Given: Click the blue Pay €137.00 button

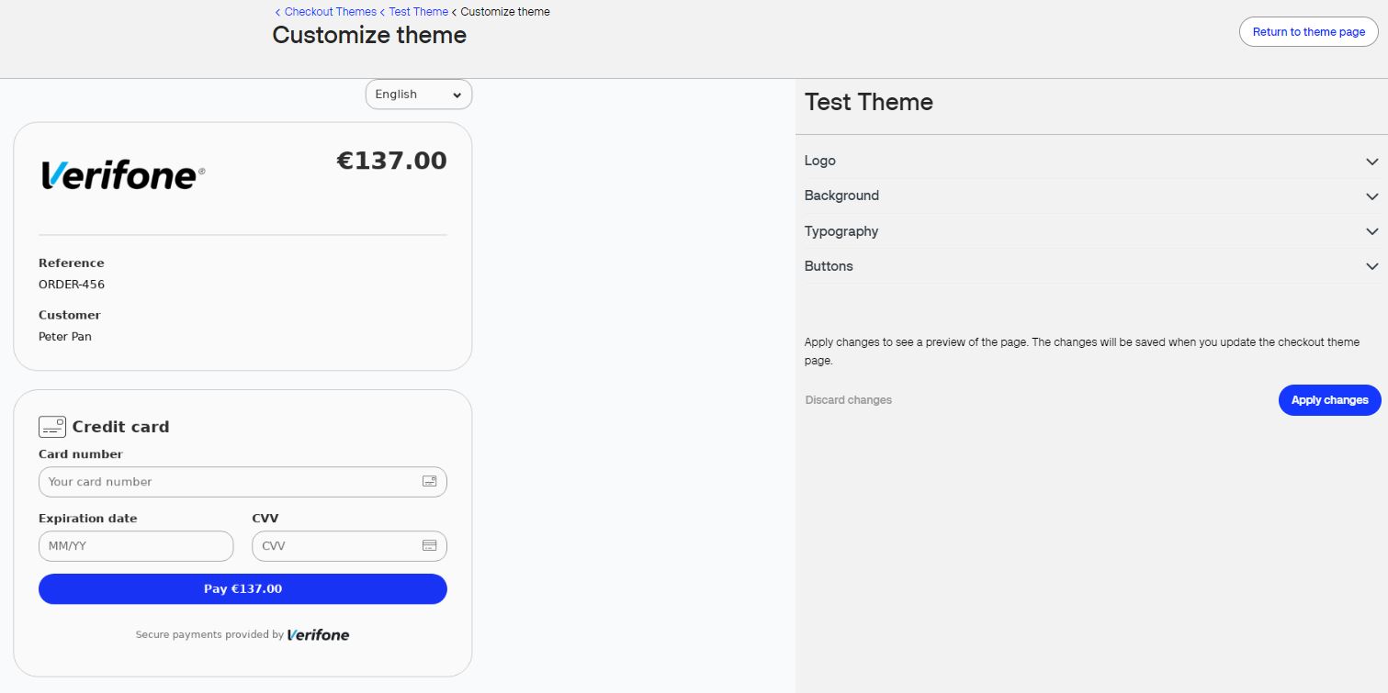Looking at the screenshot, I should pos(243,589).
